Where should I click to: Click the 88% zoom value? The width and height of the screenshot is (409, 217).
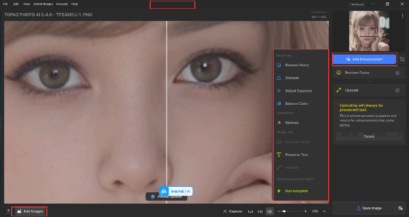[x=315, y=211]
